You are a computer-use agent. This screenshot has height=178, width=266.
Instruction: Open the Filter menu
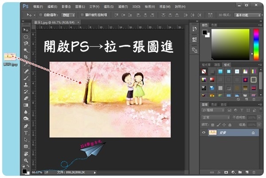[x=123, y=7]
